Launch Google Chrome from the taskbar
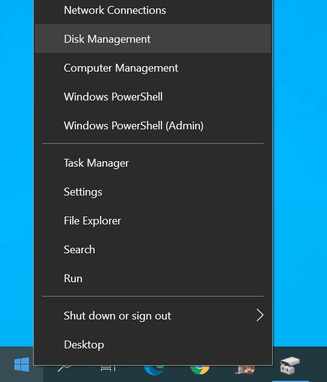Image resolution: width=327 pixels, height=382 pixels. (x=200, y=369)
